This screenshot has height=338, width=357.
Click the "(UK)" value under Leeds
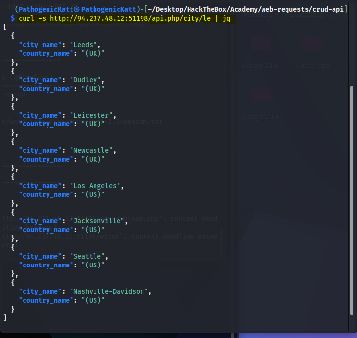[93, 53]
